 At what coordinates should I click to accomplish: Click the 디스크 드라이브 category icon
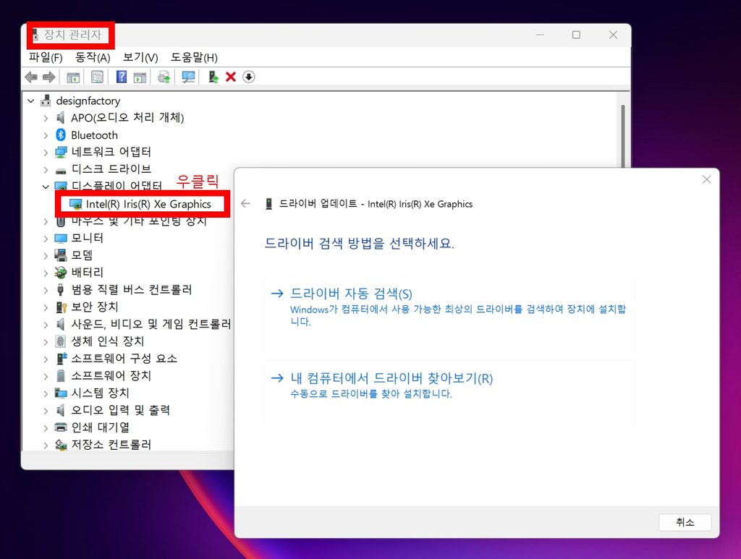[x=61, y=170]
